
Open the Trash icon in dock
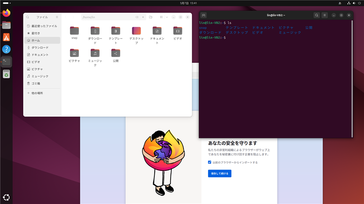click(x=6, y=74)
